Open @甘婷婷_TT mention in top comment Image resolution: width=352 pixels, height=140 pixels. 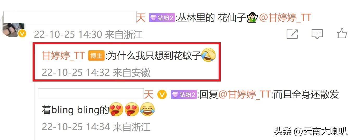[285, 18]
